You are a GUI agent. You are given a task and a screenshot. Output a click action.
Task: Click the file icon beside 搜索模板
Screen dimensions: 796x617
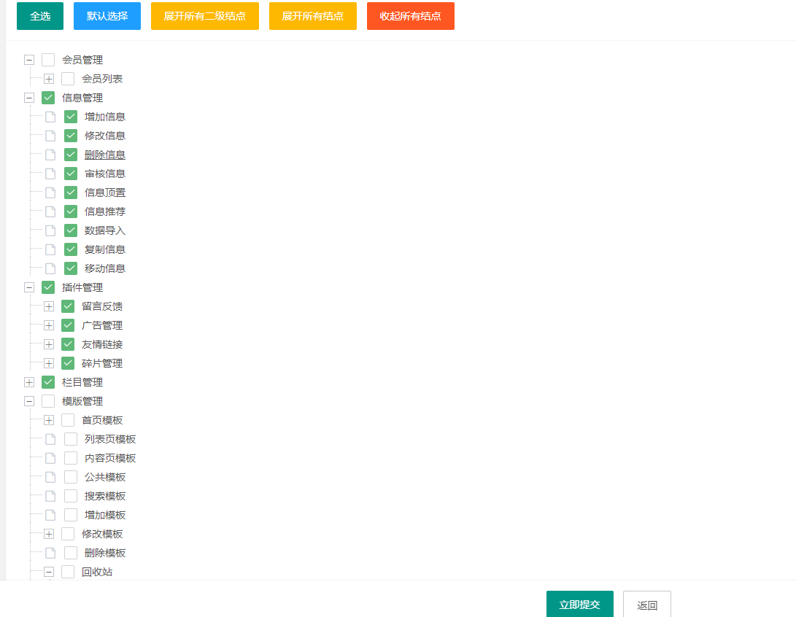pyautogui.click(x=50, y=496)
